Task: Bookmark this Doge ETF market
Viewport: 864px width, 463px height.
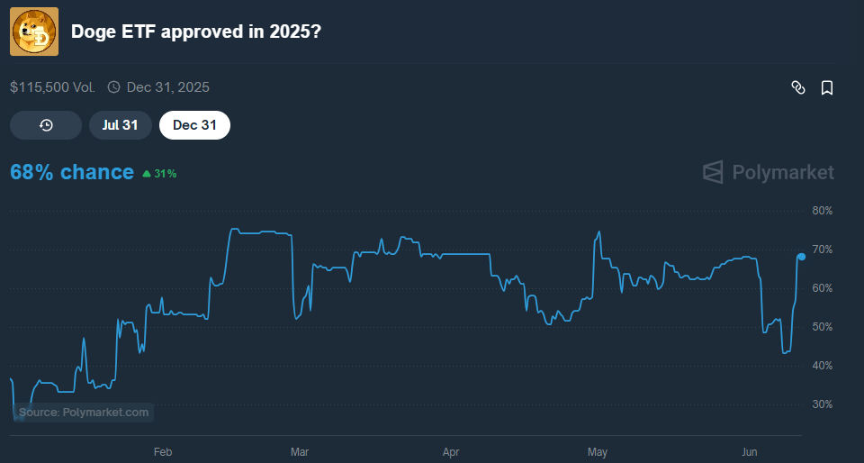Action: pos(827,87)
